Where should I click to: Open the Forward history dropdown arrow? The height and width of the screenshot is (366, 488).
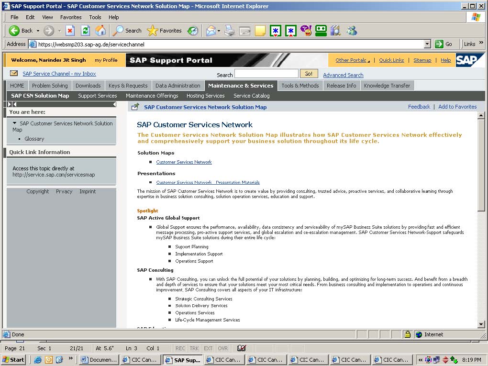click(x=59, y=31)
